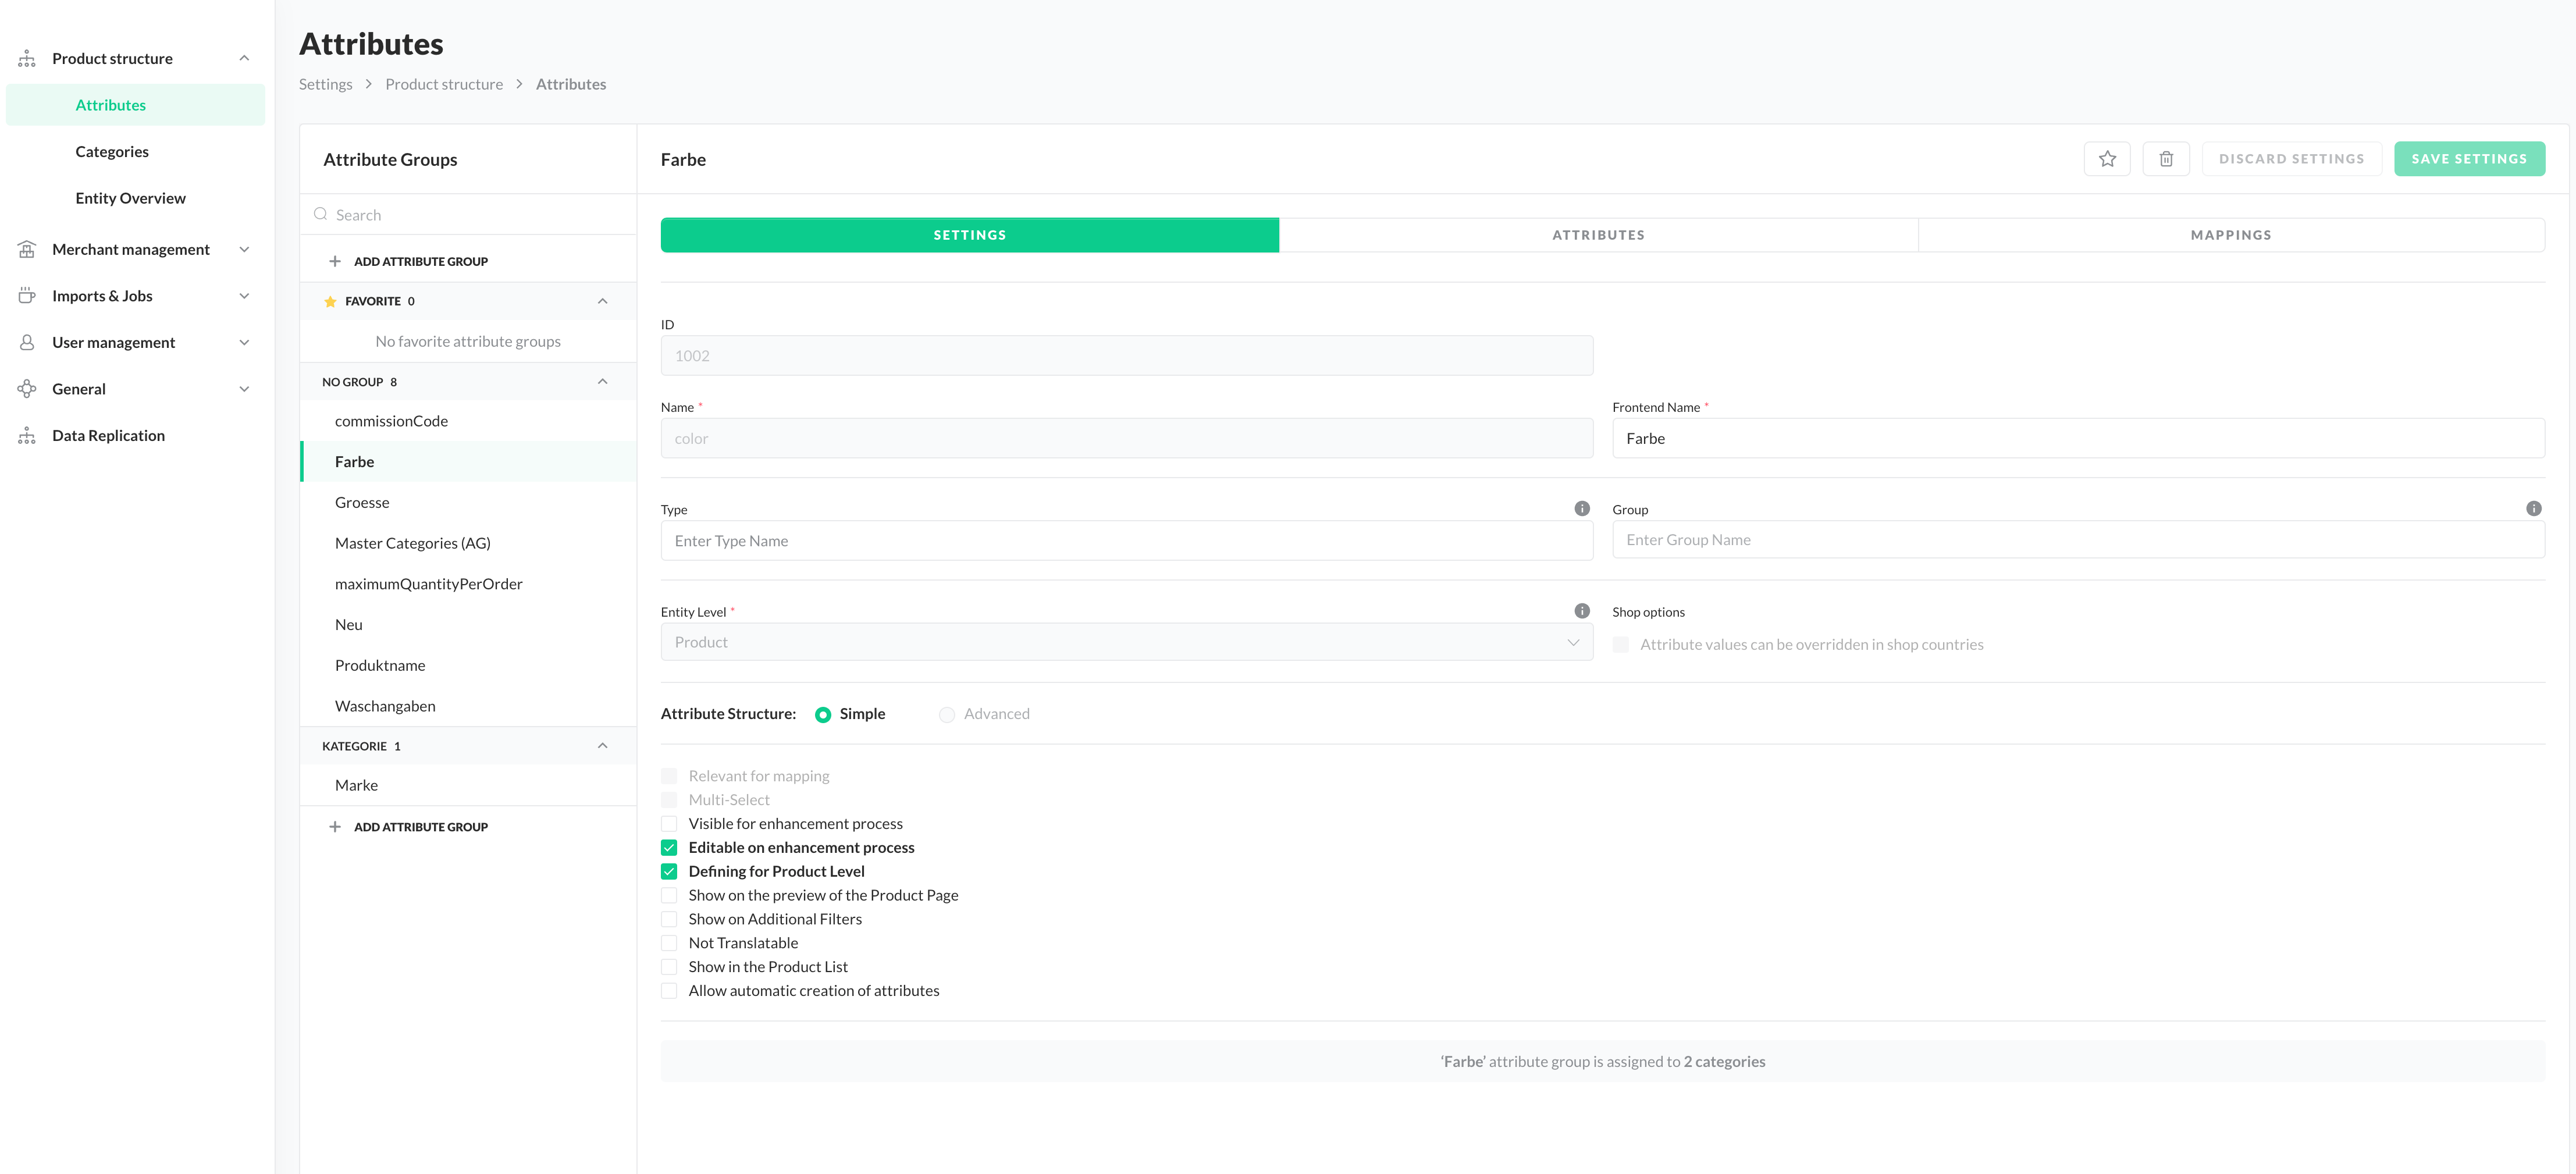Click the favorite star icon for Farbe
The width and height of the screenshot is (2576, 1174).
2106,159
